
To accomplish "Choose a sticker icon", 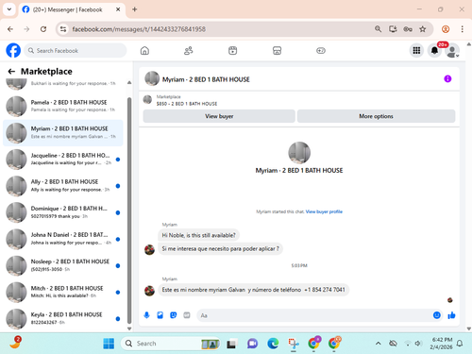I will [174, 315].
